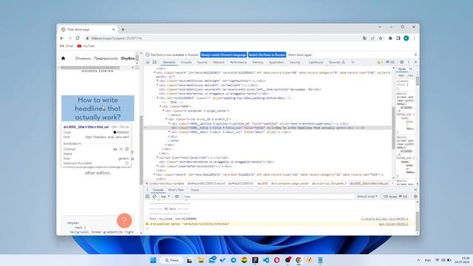Open the Performance tab
This screenshot has height=266, width=473.
238,62
